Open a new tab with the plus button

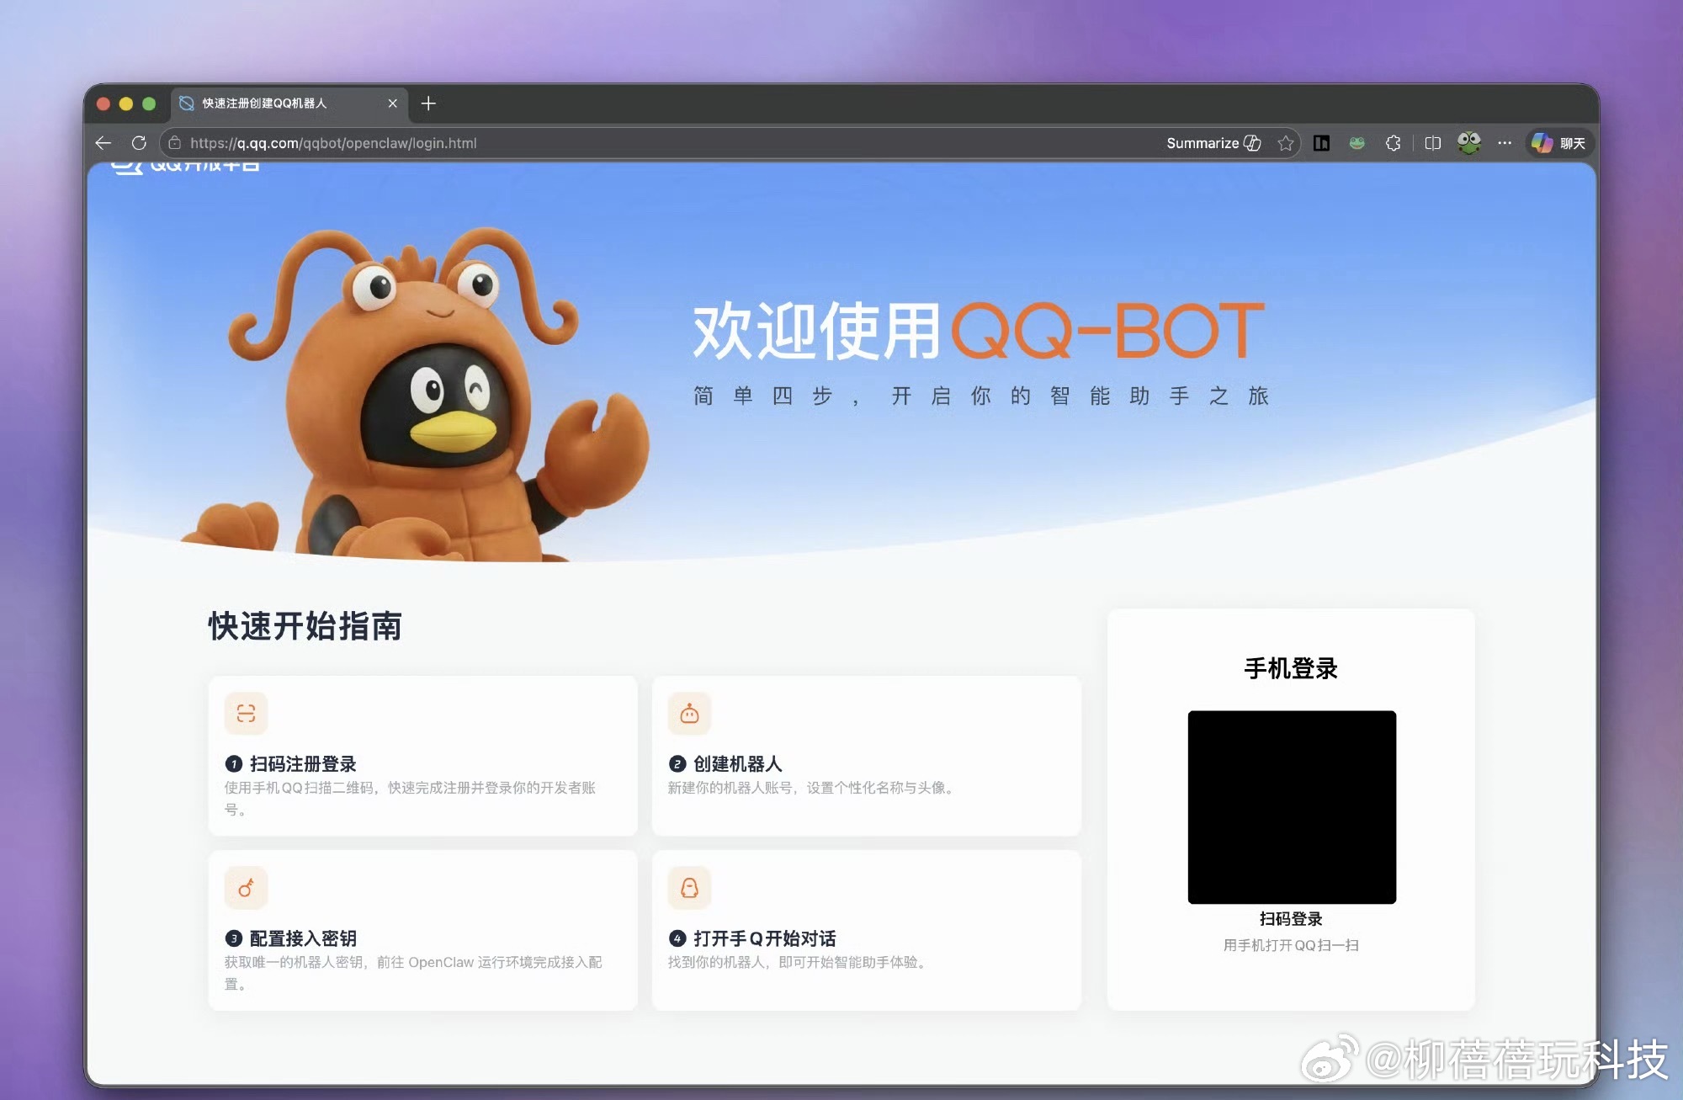click(429, 103)
